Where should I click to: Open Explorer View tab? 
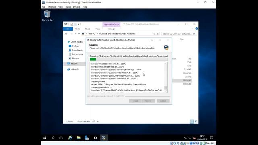point(98,29)
